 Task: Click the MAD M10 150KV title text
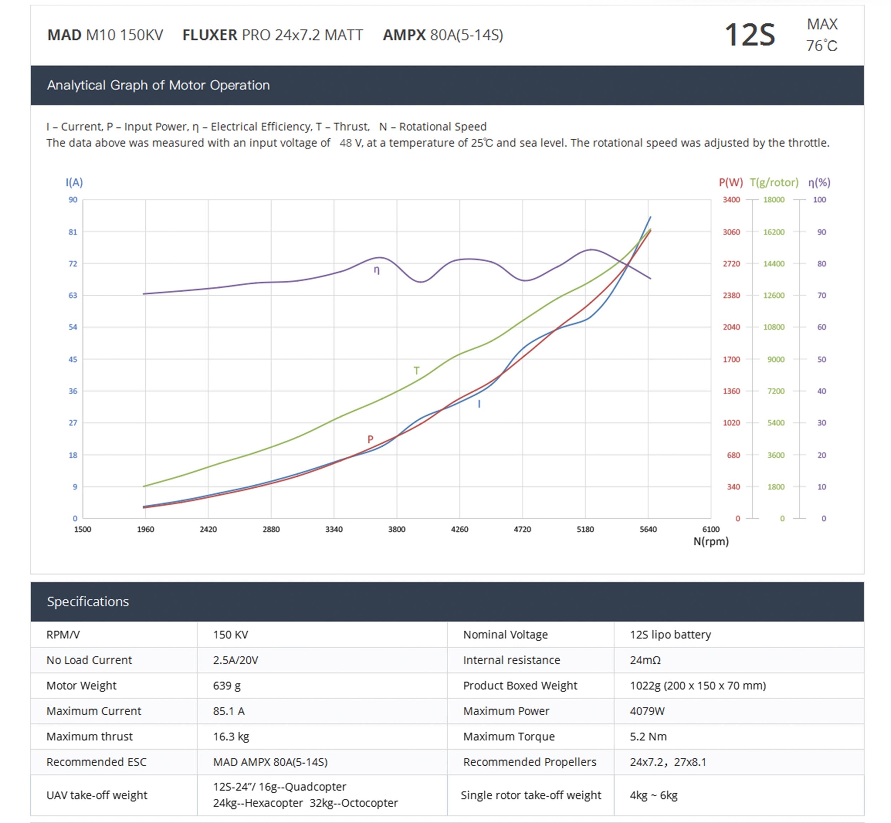105,35
